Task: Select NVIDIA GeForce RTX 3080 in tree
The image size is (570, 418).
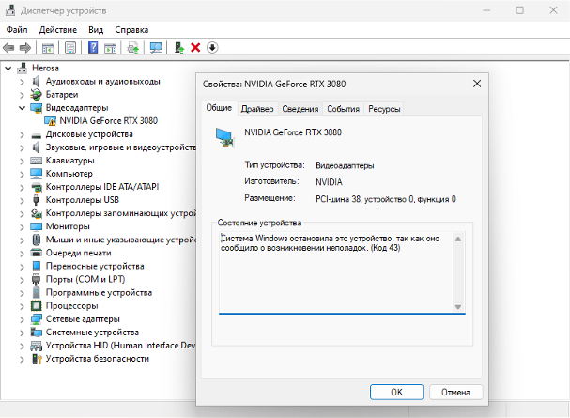Action: (109, 120)
